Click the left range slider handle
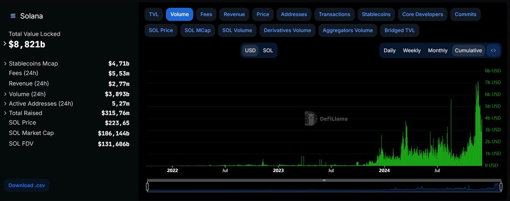This screenshot has height=201, width=510. point(147,187)
